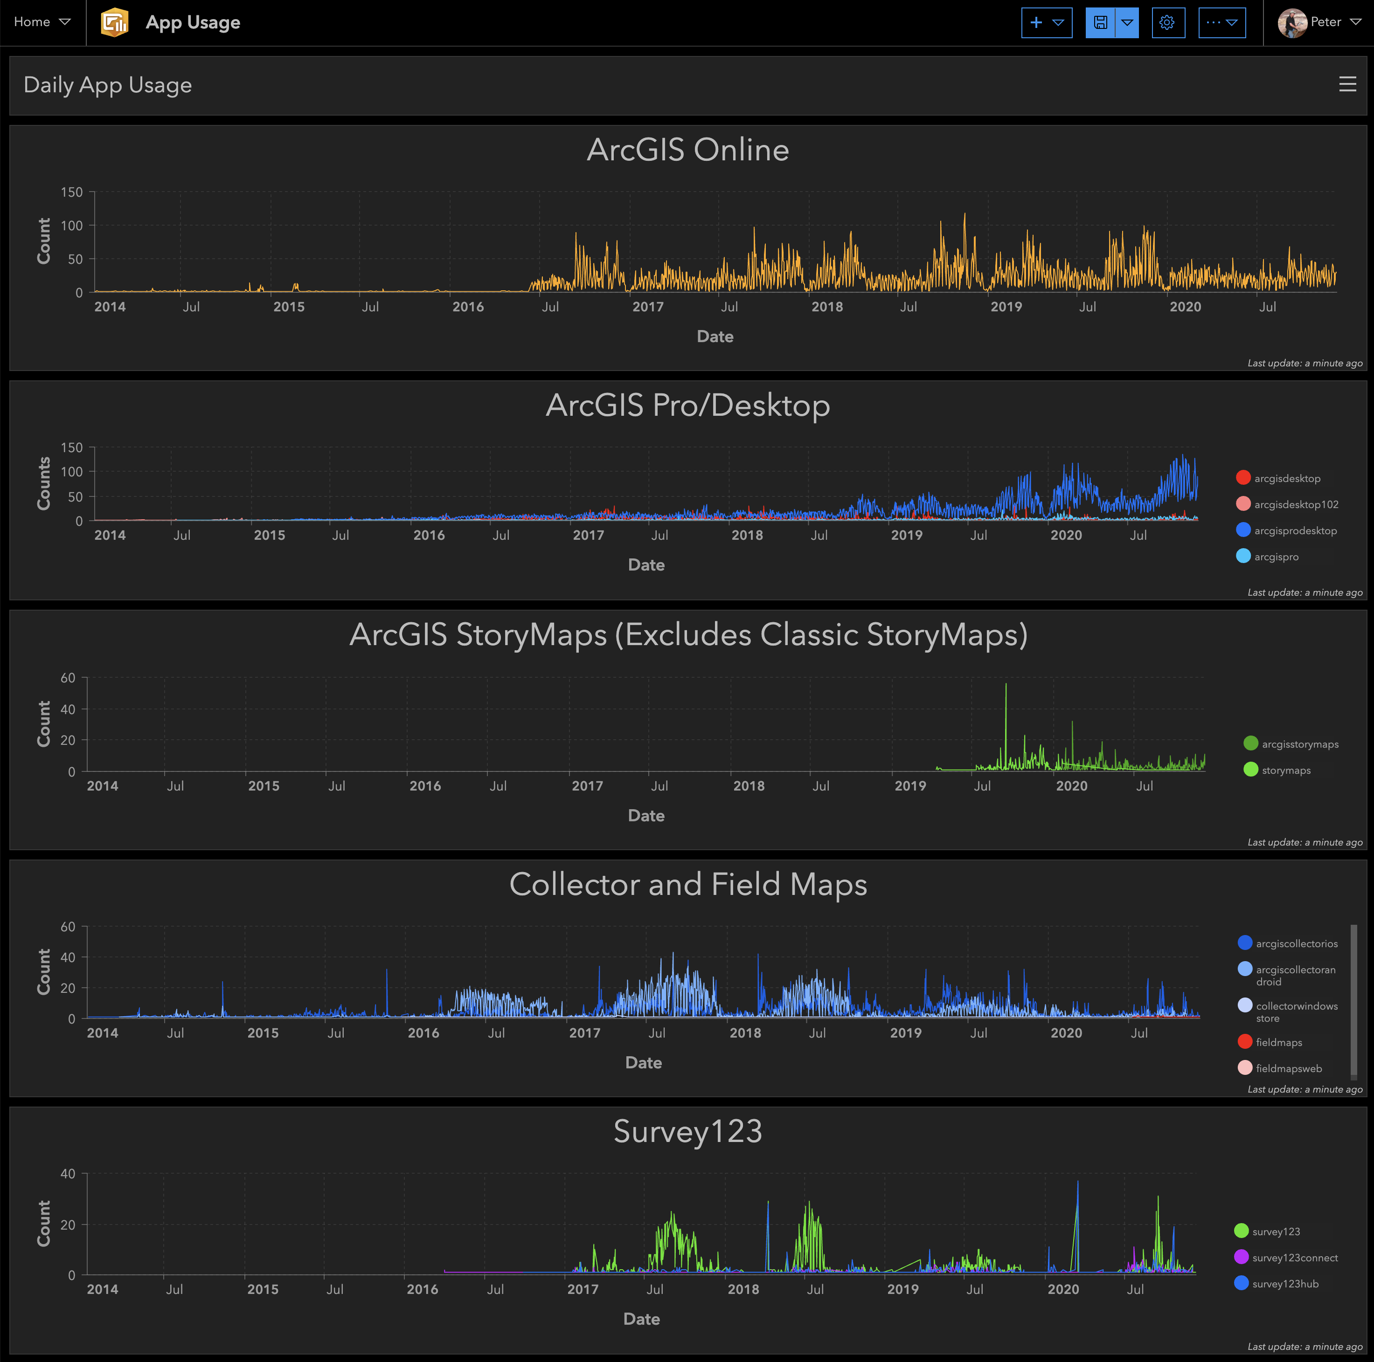The width and height of the screenshot is (1374, 1362).
Task: Open the save button dropdown arrow
Action: tap(1128, 22)
